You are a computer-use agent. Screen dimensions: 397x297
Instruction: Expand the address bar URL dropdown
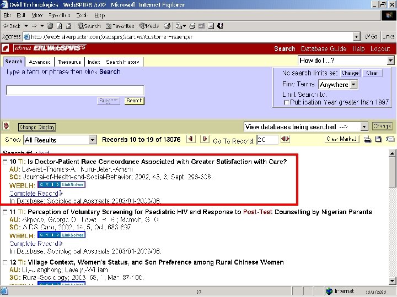click(x=357, y=37)
